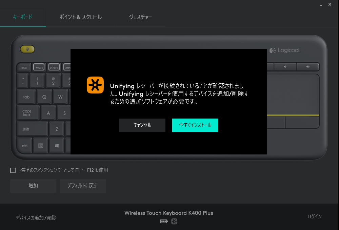This screenshot has height=230, width=339.
Task: Click the touchpad area on keyboard image
Action: 293,95
